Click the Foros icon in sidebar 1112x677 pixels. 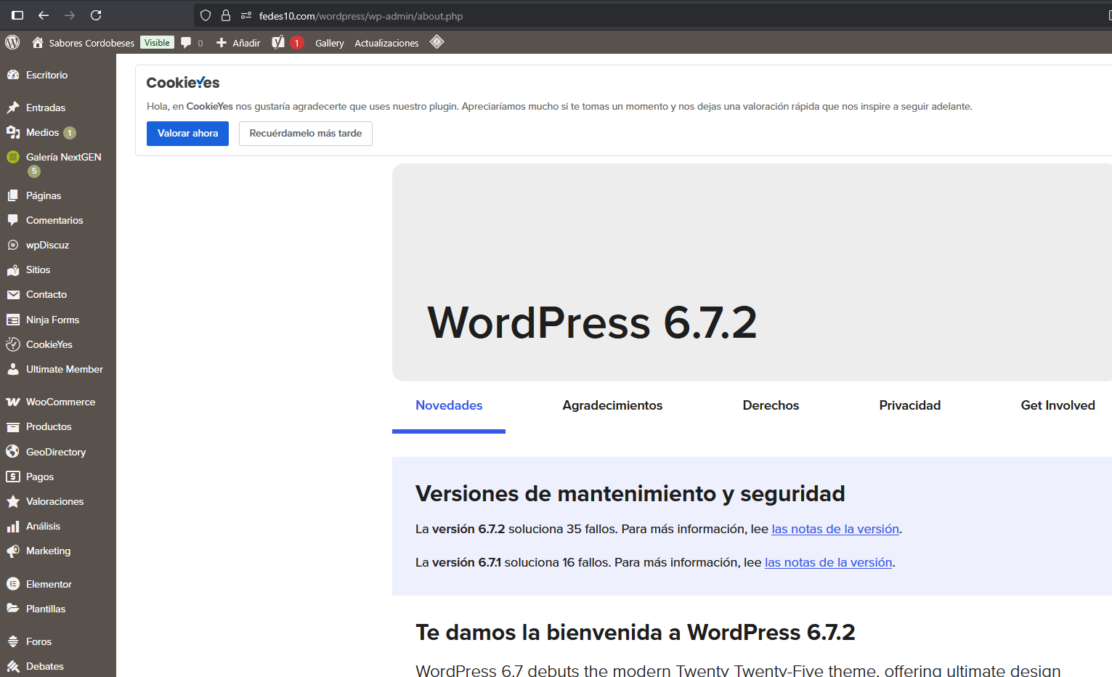pyautogui.click(x=13, y=641)
